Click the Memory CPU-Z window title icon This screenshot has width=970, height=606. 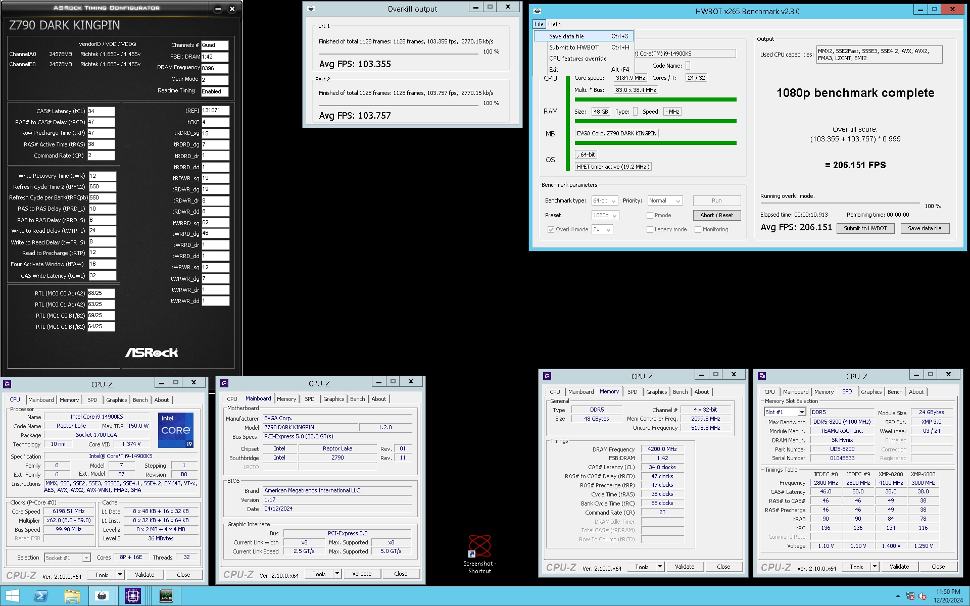tap(547, 376)
